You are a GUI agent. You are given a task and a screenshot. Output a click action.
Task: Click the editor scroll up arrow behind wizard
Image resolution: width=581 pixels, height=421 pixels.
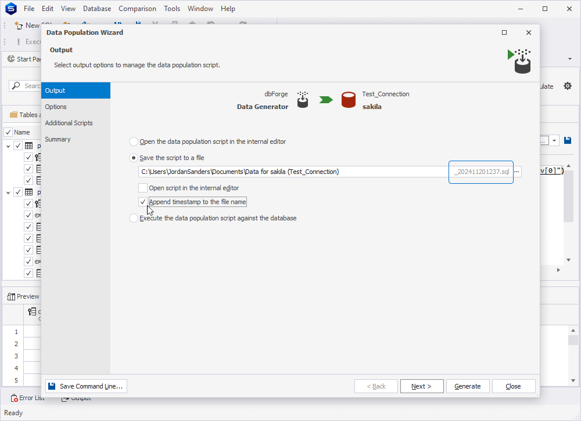click(568, 166)
